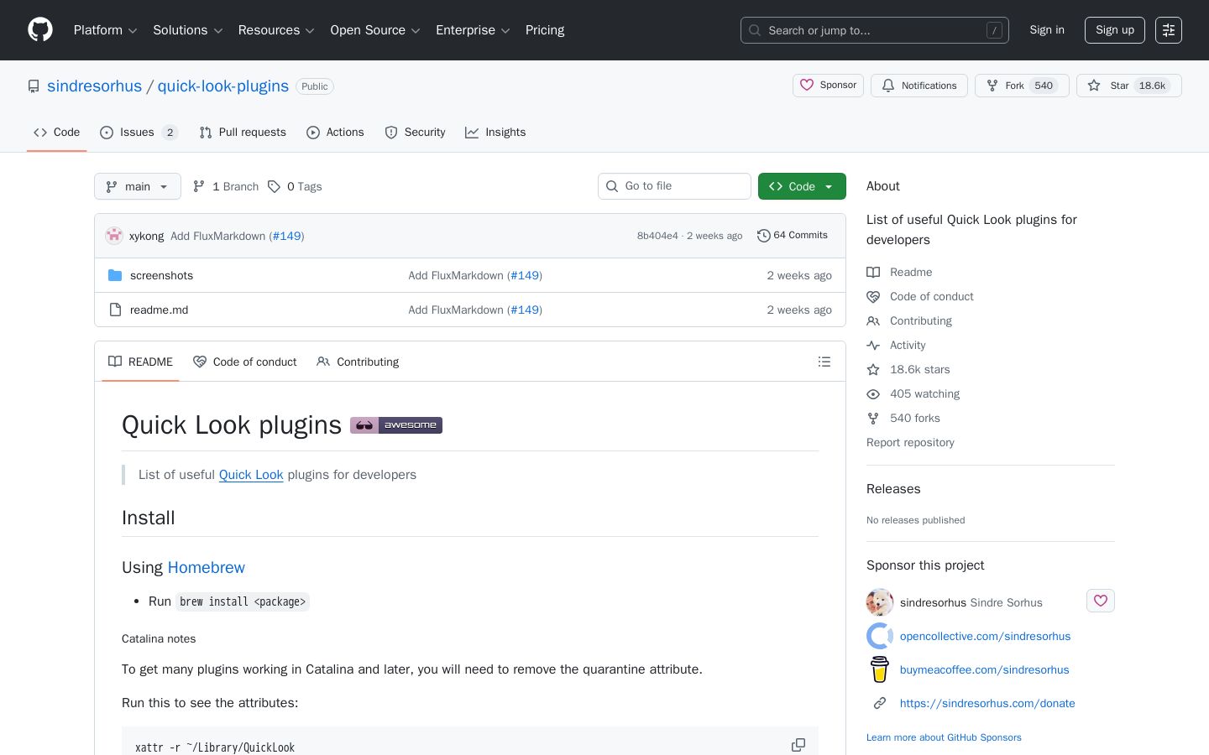Click the Open Collective logo icon

(880, 636)
